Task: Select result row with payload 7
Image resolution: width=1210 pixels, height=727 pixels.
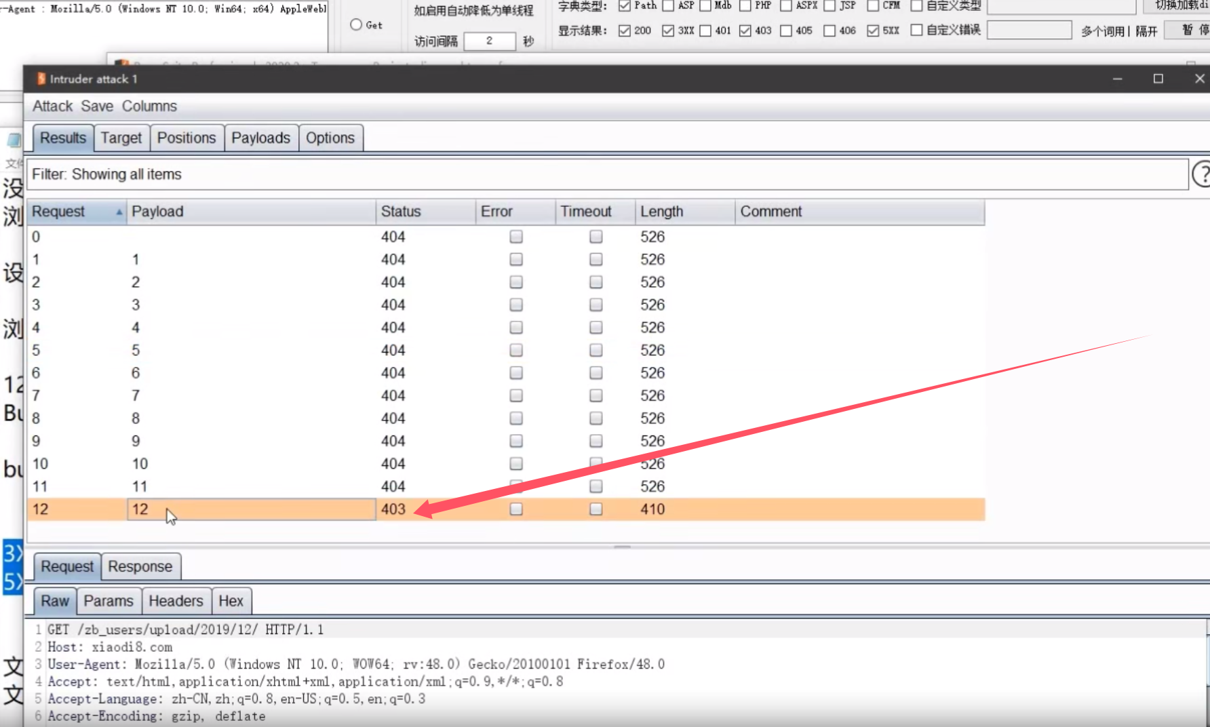Action: (x=505, y=395)
